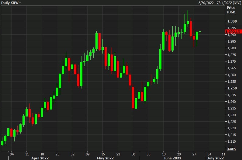The height and width of the screenshot is (160, 242).
Task: Click the '13' date tick in June
Action: pos(164,154)
